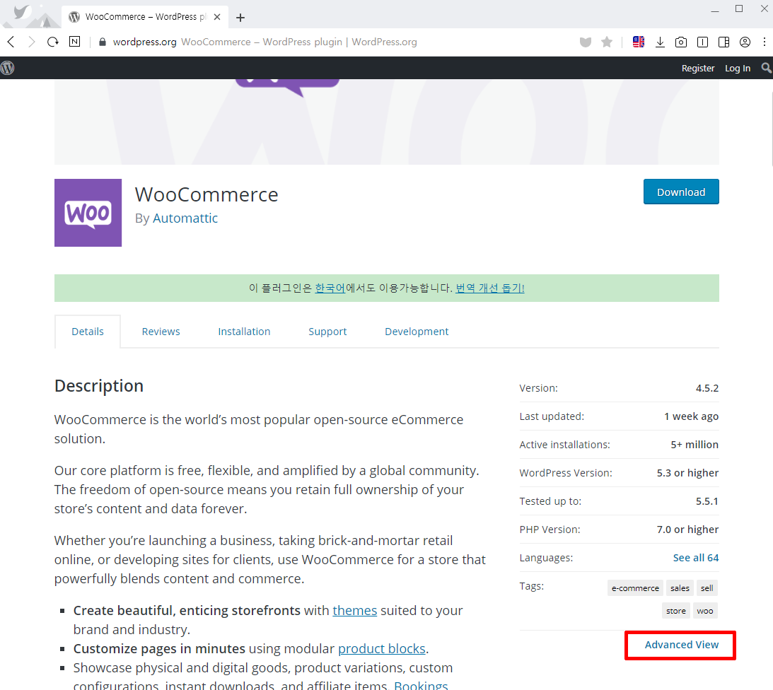Open the user profile icon
This screenshot has height=690, width=773.
tap(745, 42)
